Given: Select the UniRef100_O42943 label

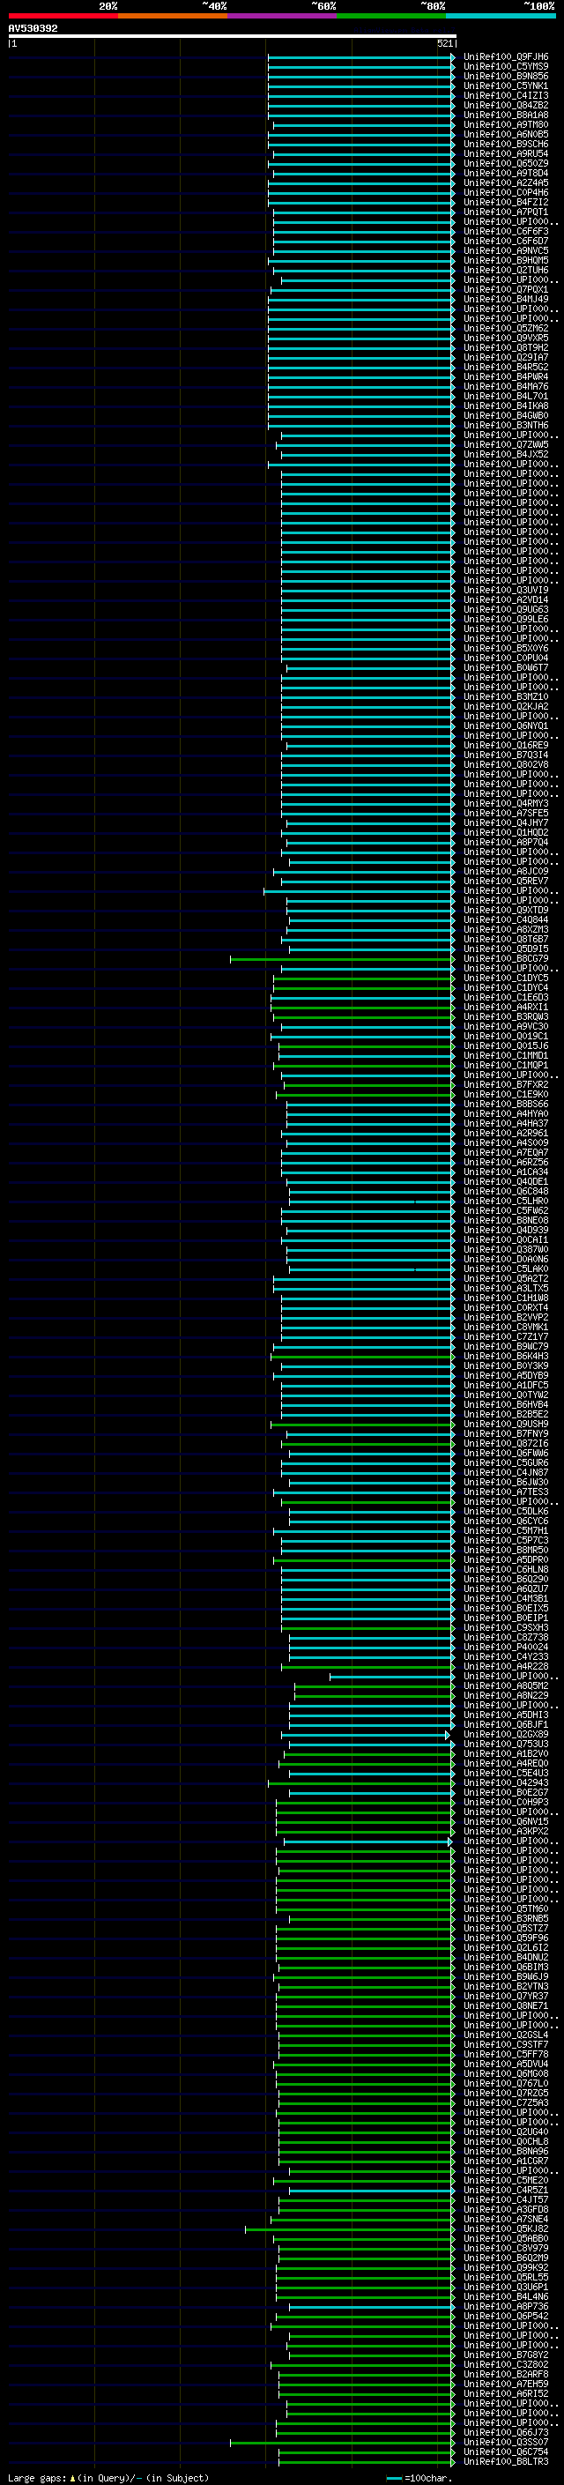Looking at the screenshot, I should [505, 1782].
